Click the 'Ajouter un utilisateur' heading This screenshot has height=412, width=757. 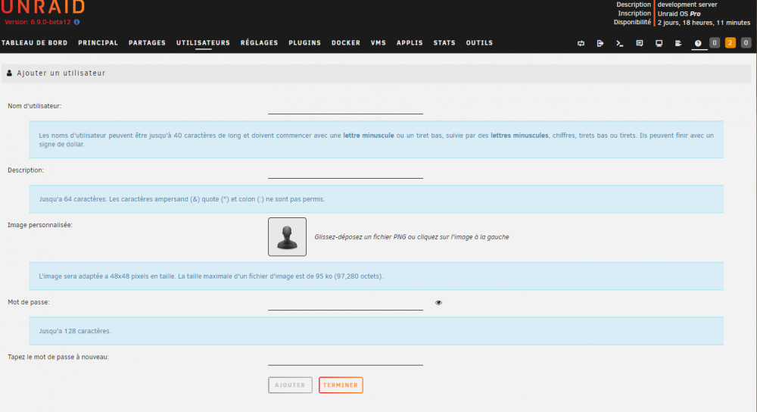click(61, 73)
